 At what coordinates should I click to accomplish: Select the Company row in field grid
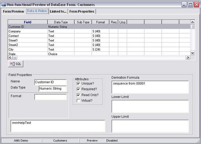point(28,31)
